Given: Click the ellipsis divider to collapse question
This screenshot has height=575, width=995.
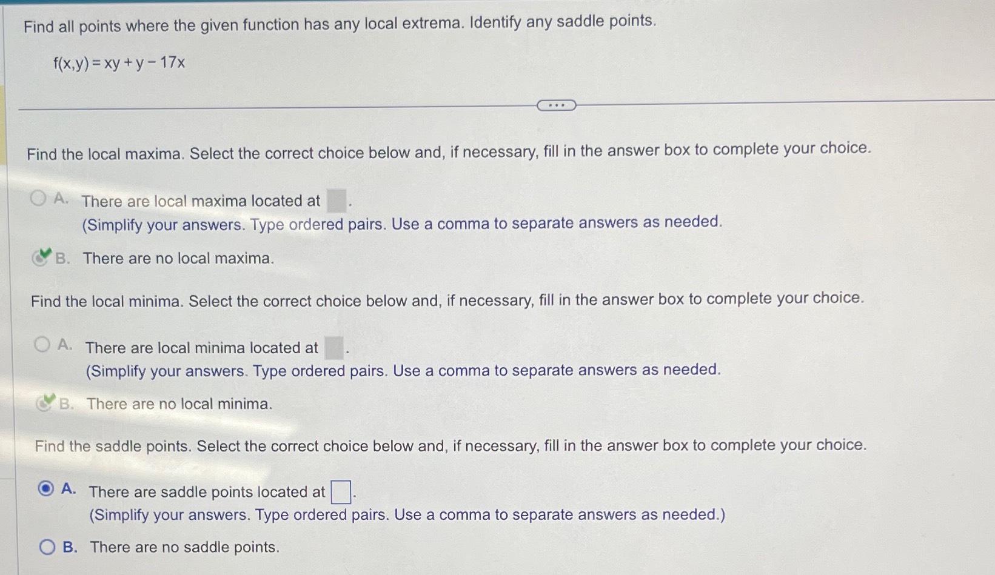Looking at the screenshot, I should click(557, 105).
